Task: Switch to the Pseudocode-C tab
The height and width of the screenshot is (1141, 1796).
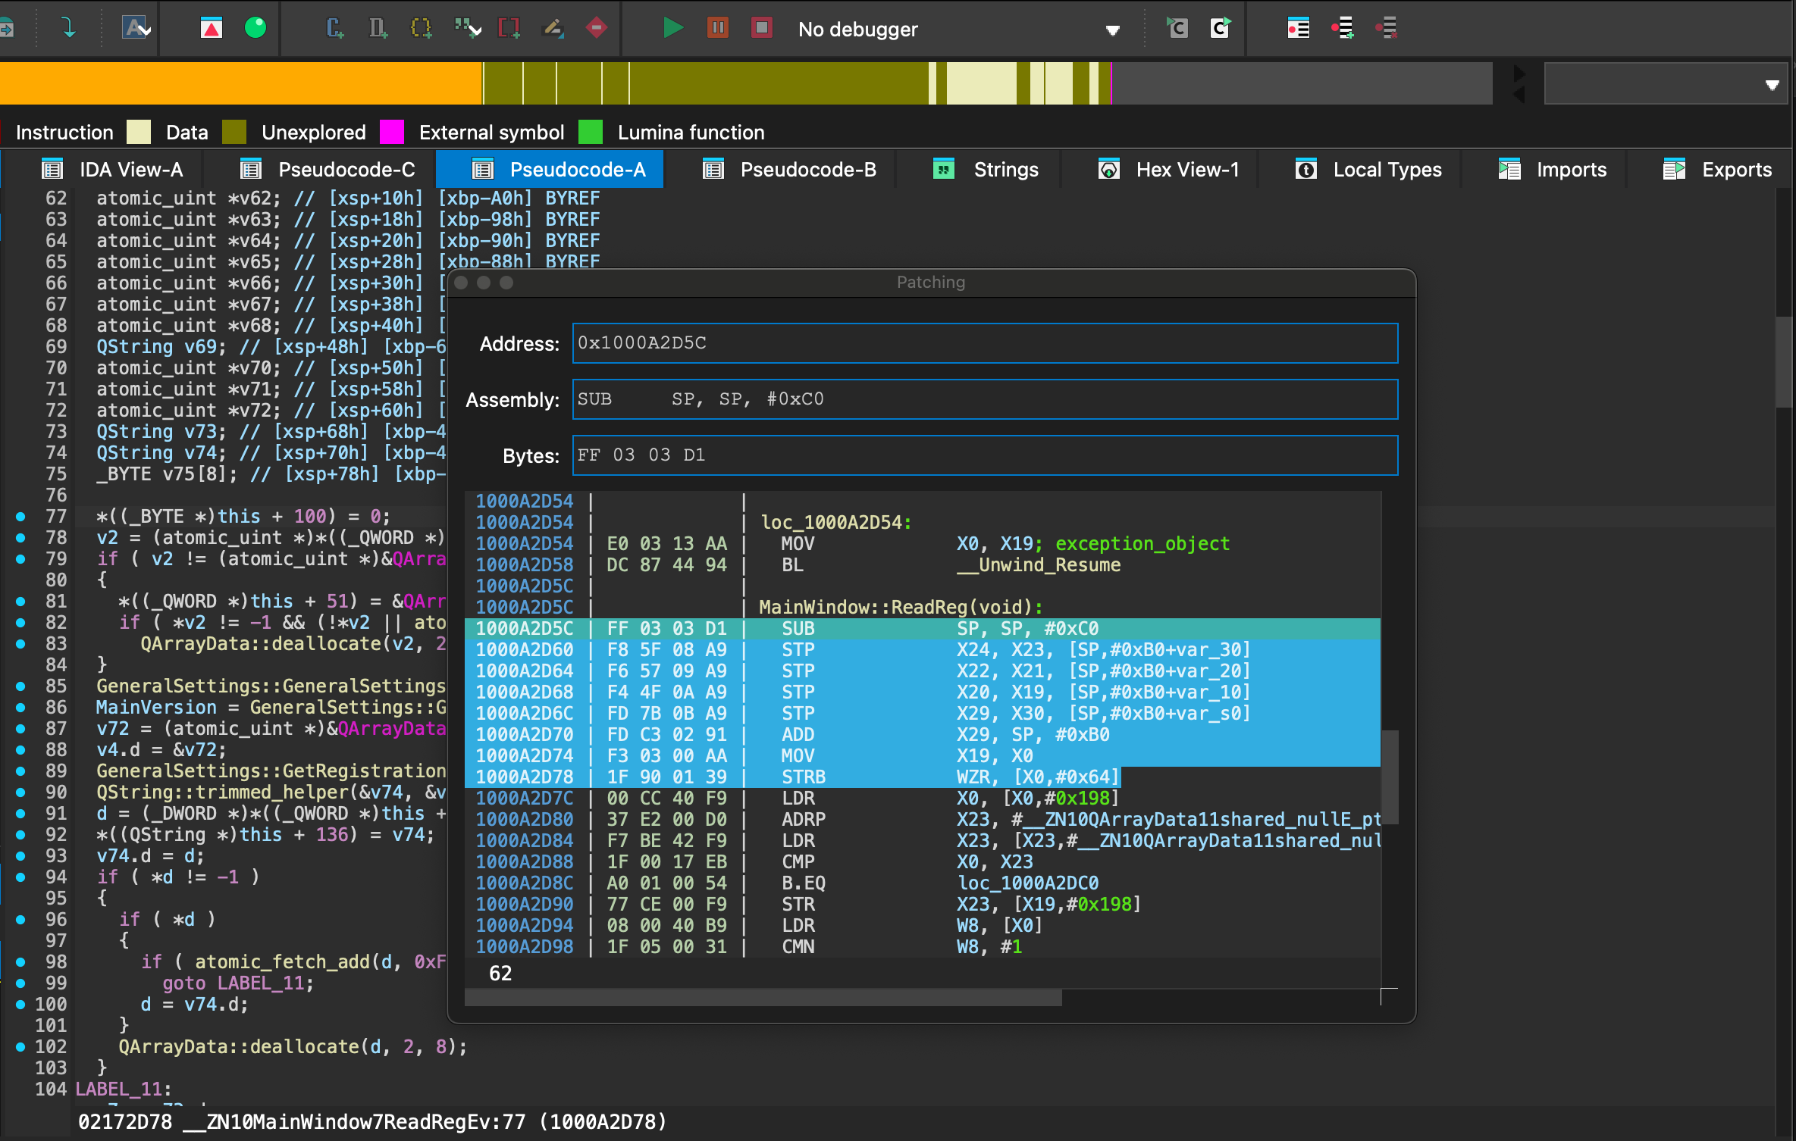Action: (328, 170)
